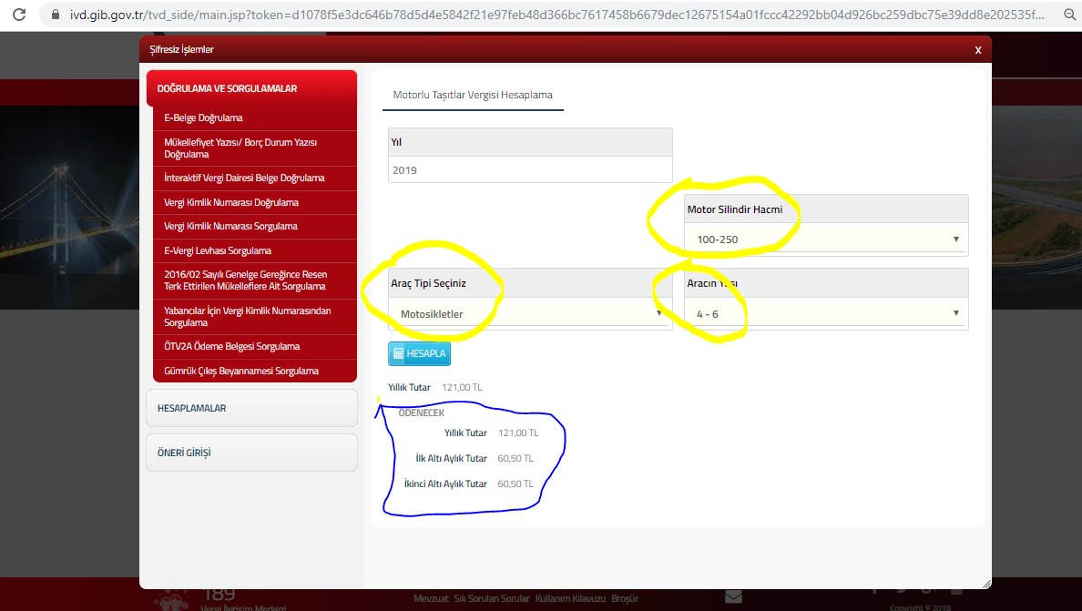Open E-Vergi Levhası Sorgulama
Viewport: 1082px width, 611px height.
point(218,250)
